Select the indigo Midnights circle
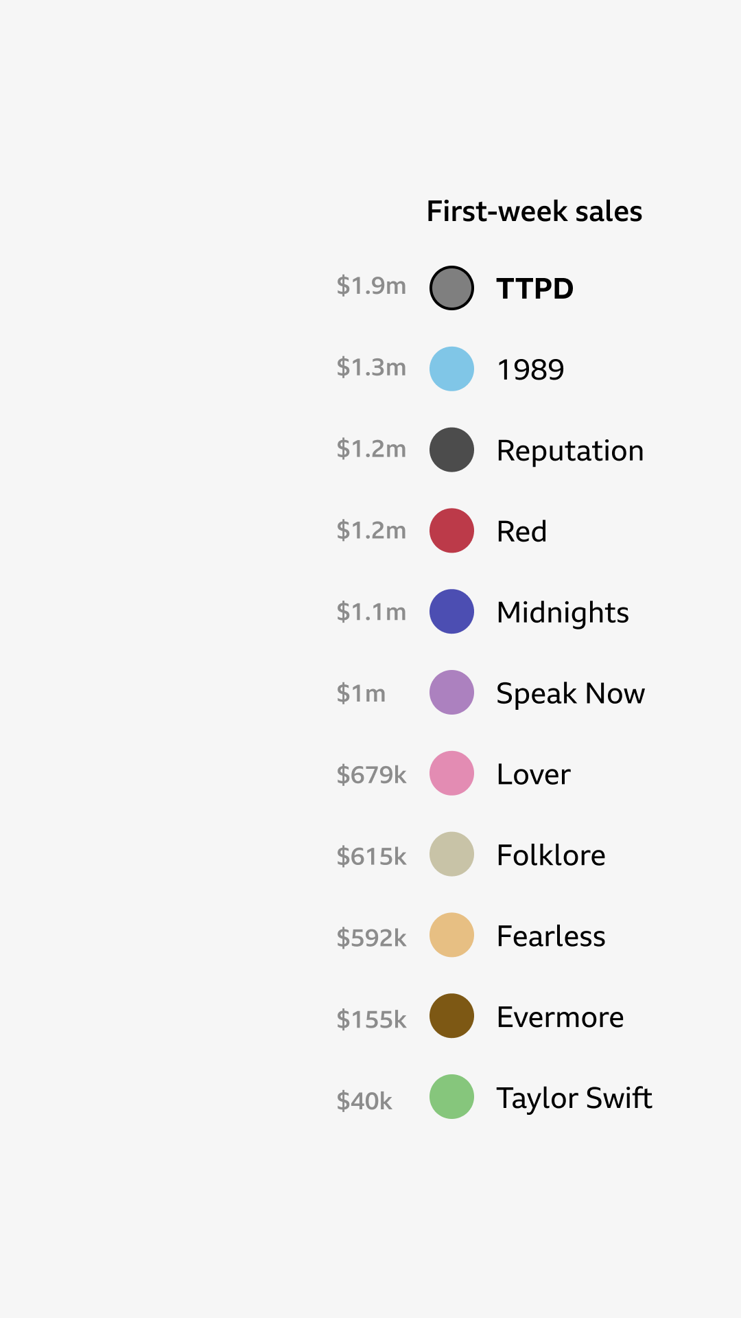This screenshot has height=1318, width=741. click(x=451, y=611)
